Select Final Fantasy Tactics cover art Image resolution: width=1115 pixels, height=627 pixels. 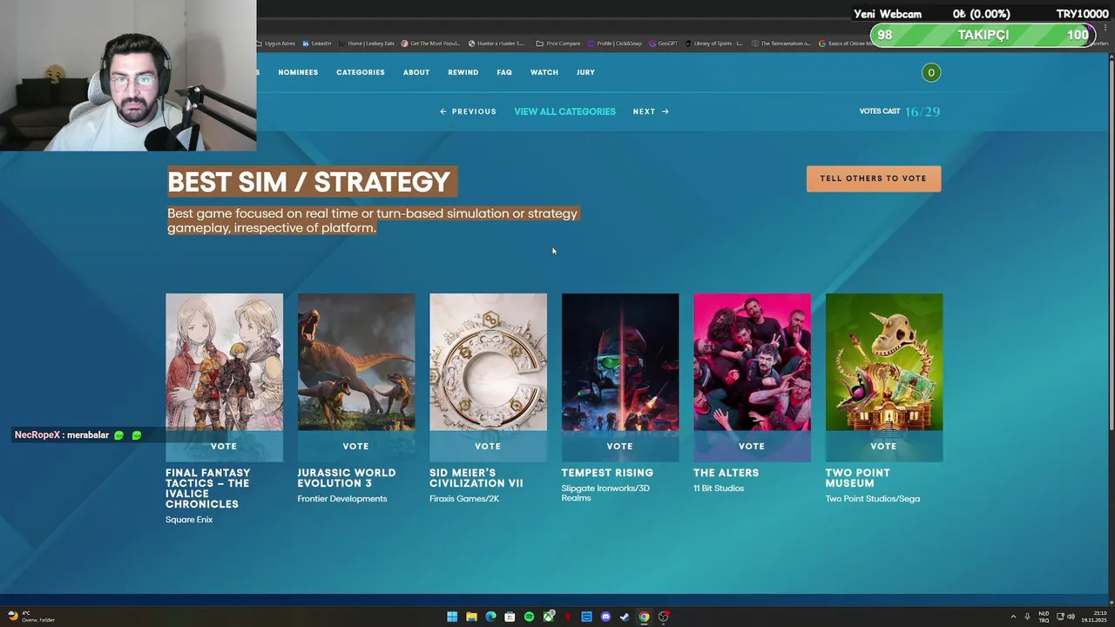pos(224,362)
